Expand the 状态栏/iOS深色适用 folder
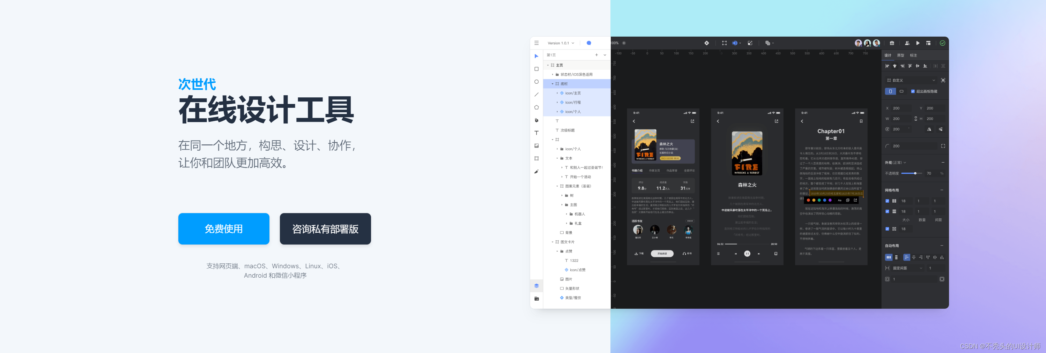Viewport: 1046px width, 353px height. tap(552, 75)
